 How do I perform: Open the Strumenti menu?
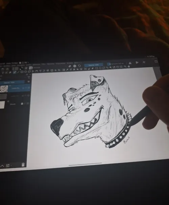[x=50, y=64]
